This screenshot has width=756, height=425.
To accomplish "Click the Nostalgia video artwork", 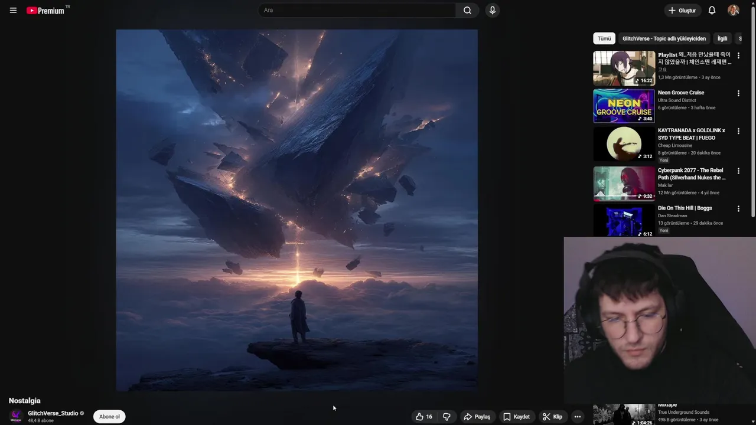I will [x=296, y=210].
